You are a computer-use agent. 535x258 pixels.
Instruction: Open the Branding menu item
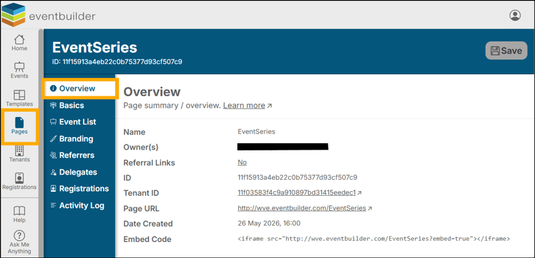(72, 139)
